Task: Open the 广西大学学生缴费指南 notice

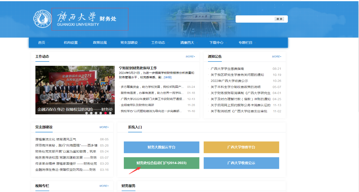Action: tap(227, 69)
